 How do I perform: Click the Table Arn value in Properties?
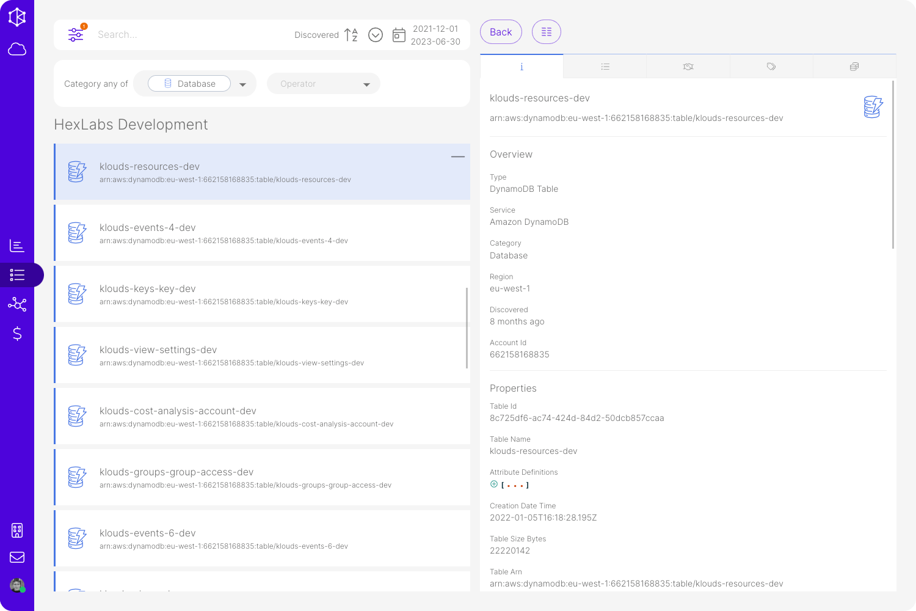click(x=636, y=584)
